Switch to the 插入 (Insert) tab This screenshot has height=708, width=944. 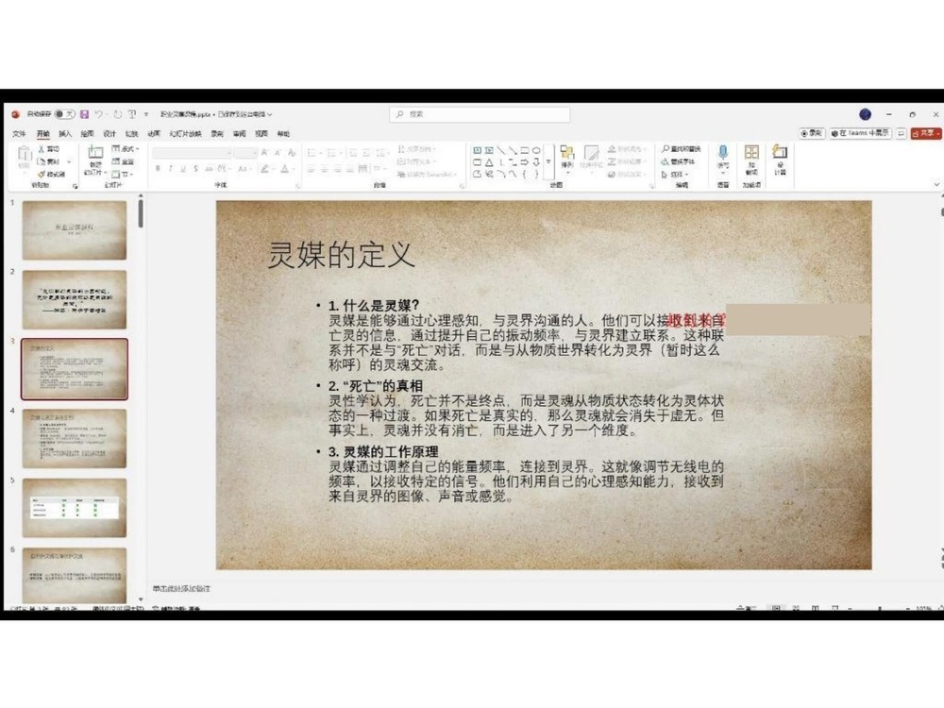tap(65, 134)
